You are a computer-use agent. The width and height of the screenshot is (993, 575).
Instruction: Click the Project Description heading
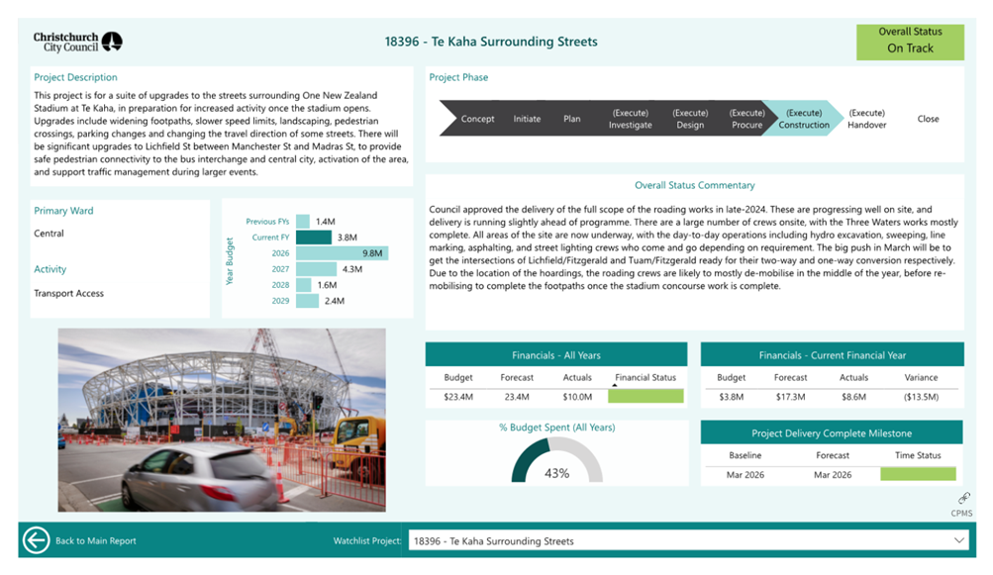pos(75,77)
